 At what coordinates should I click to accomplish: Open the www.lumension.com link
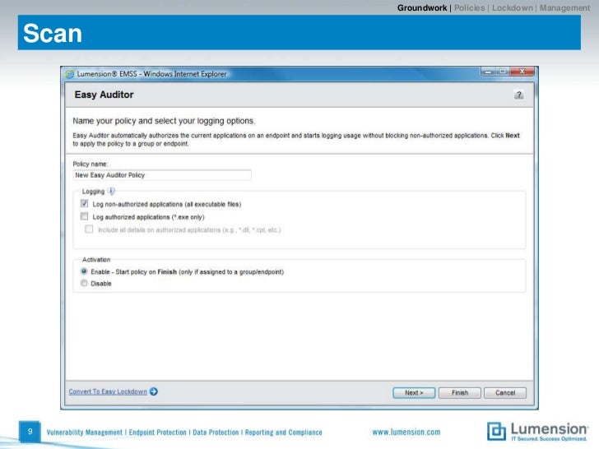(x=406, y=433)
